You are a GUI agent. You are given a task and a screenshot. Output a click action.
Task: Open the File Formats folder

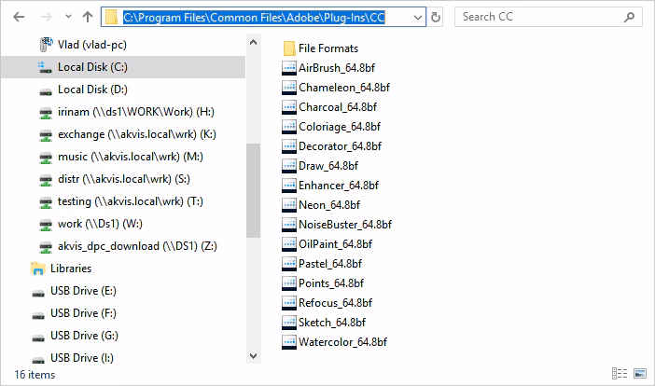coord(327,48)
